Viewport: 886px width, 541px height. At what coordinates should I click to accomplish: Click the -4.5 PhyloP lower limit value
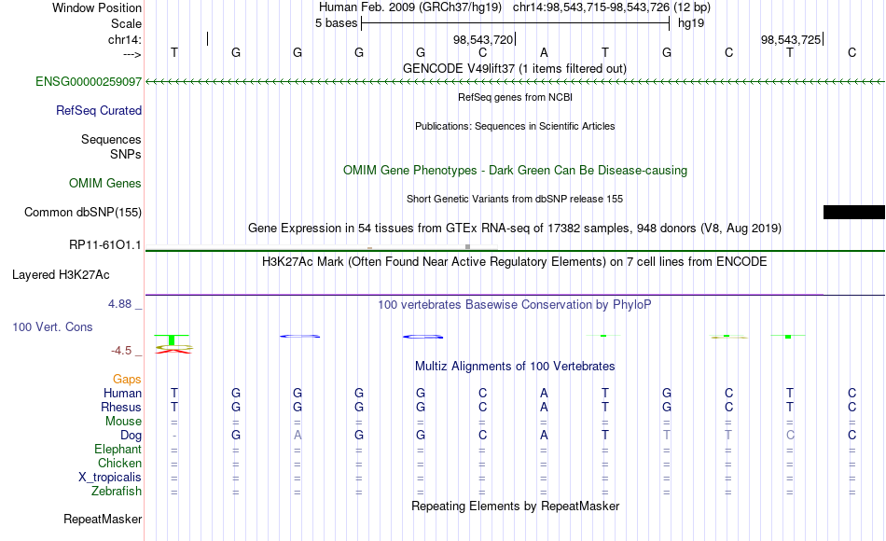pos(121,351)
